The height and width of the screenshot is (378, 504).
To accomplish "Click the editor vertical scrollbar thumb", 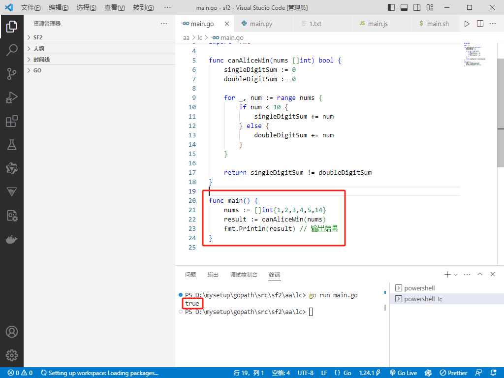I will coord(501,113).
